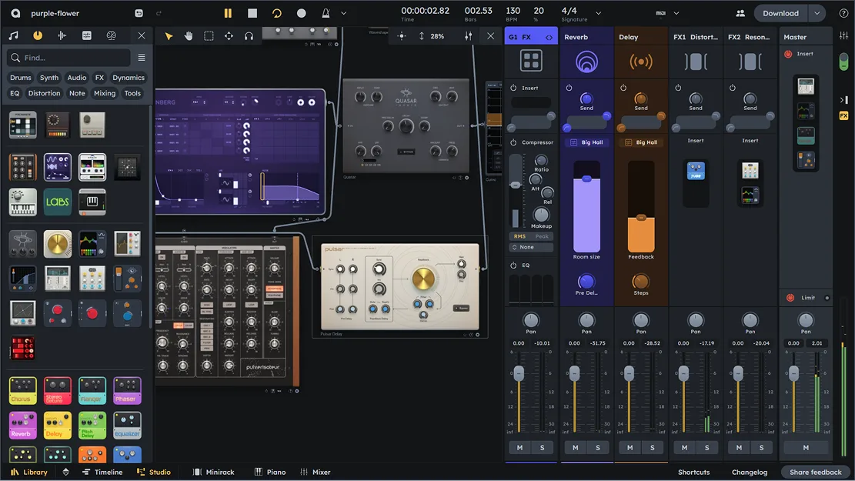The width and height of the screenshot is (855, 481).
Task: Open the Piano panel
Action: coord(270,472)
